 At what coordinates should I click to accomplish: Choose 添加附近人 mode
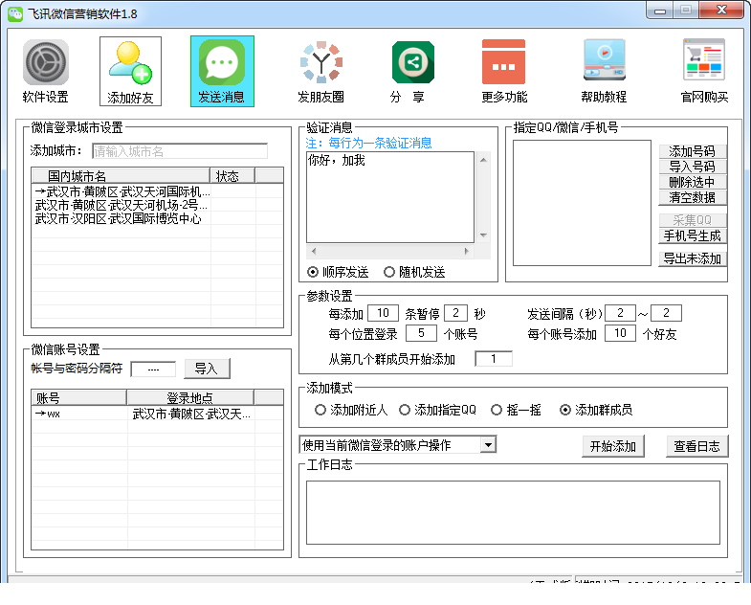tap(351, 410)
